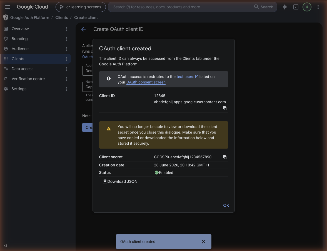The width and height of the screenshot is (327, 251).
Task: Click the Search button in top bar
Action: (264, 7)
